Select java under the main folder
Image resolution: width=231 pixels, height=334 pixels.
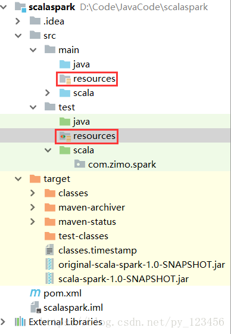(x=81, y=64)
